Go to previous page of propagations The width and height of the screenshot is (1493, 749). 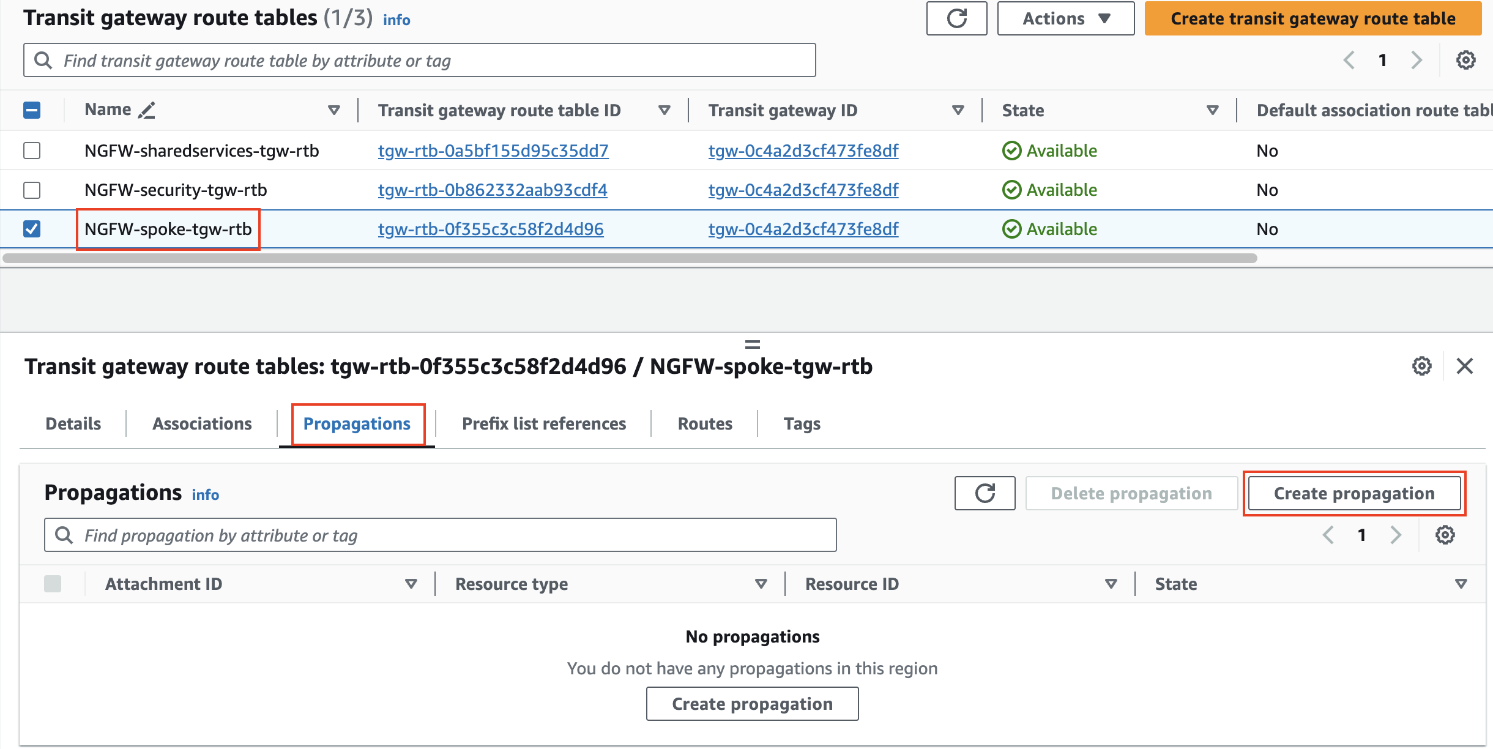(1328, 535)
